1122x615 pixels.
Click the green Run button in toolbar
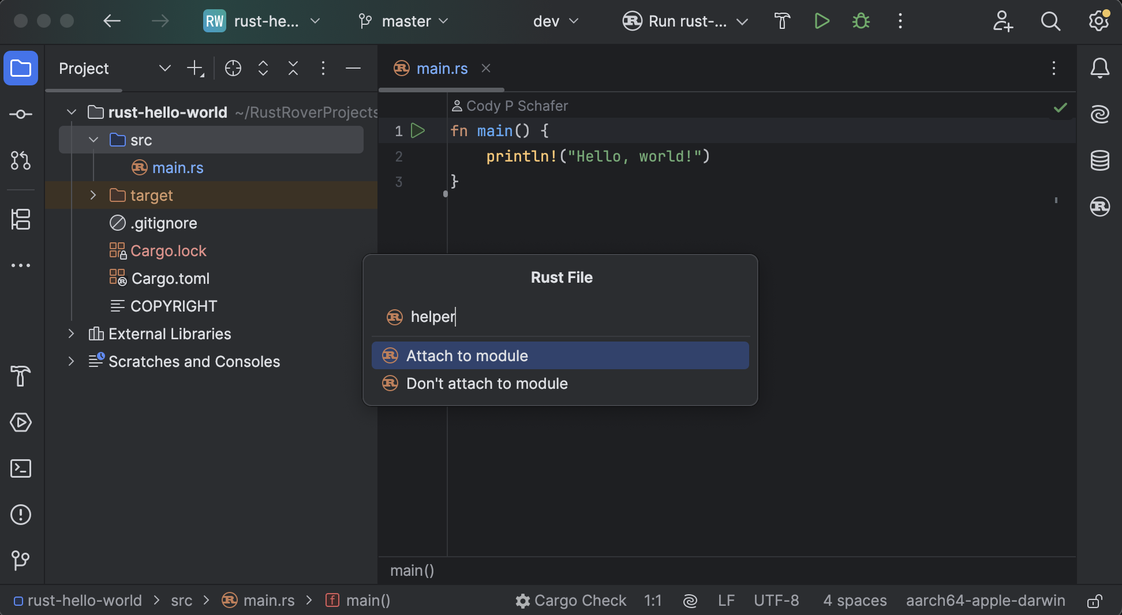pos(821,21)
